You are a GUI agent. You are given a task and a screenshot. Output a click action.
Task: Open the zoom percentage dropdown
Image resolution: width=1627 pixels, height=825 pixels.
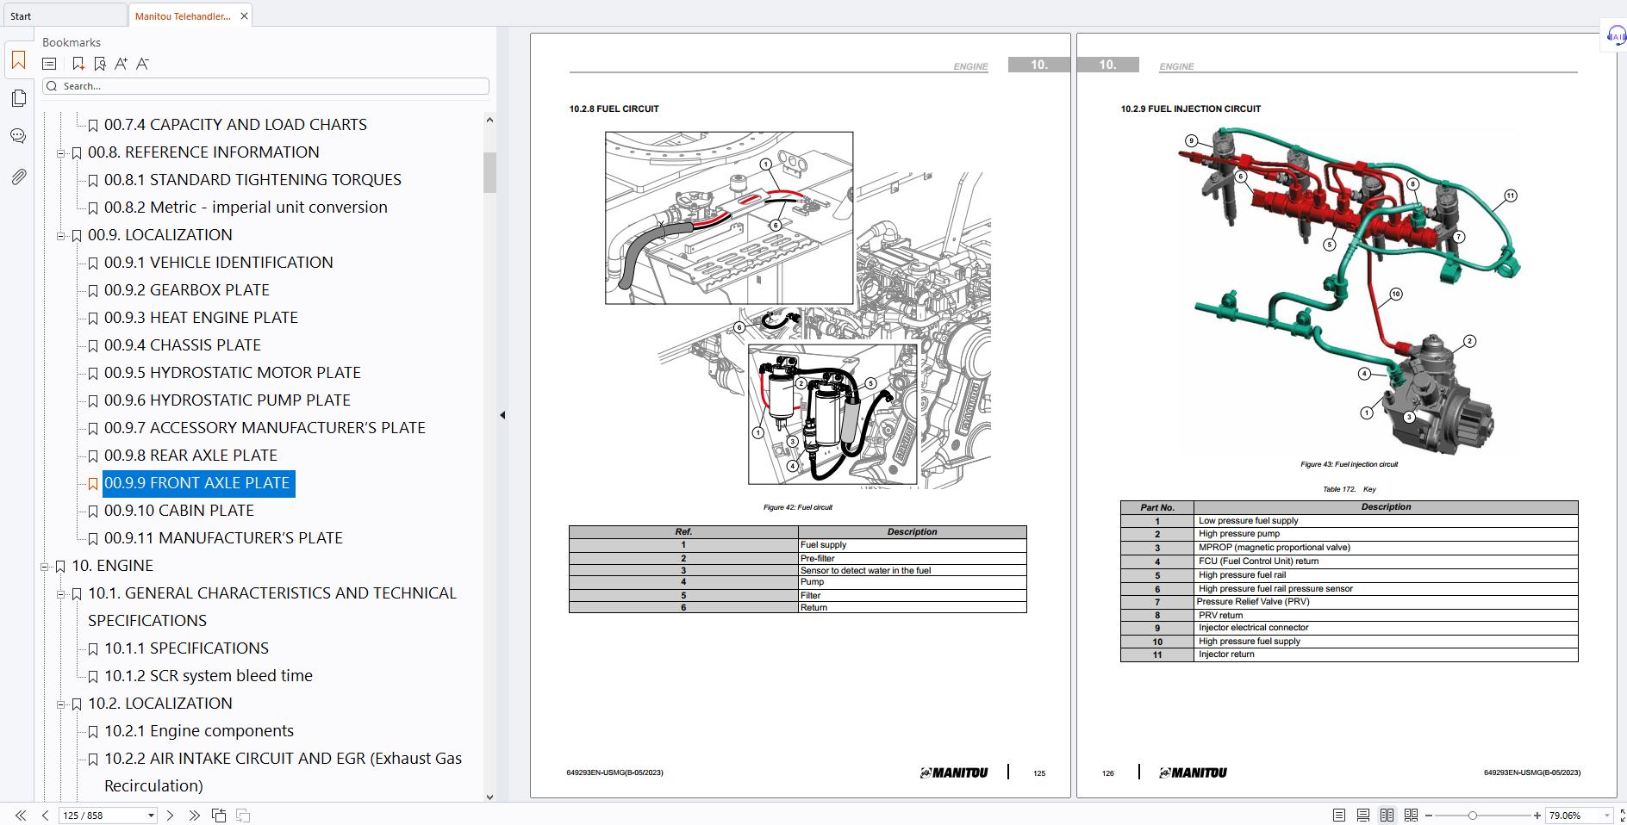click(x=1606, y=816)
